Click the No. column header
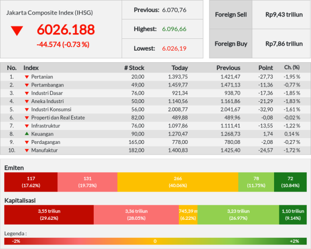The height and width of the screenshot is (249, 311). click(x=12, y=68)
